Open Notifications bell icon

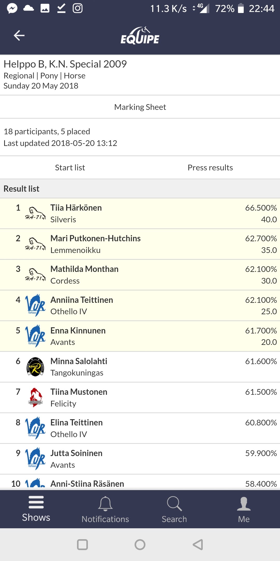click(105, 503)
